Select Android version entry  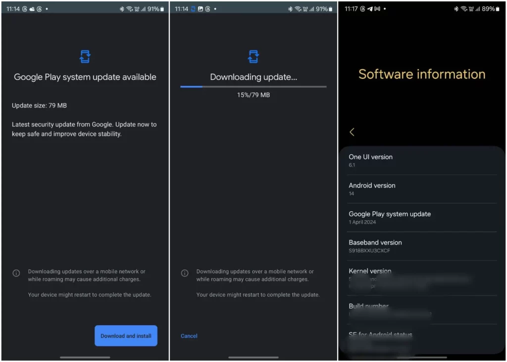pyautogui.click(x=422, y=189)
